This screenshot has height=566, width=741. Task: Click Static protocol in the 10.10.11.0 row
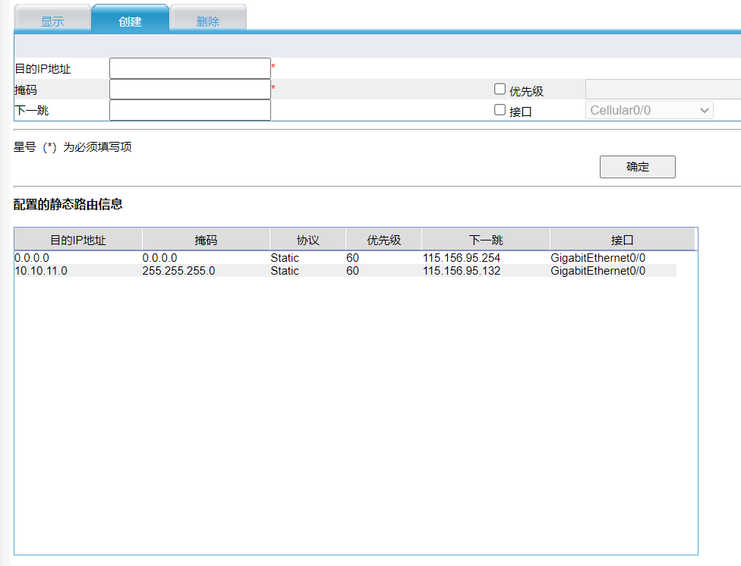click(x=285, y=271)
